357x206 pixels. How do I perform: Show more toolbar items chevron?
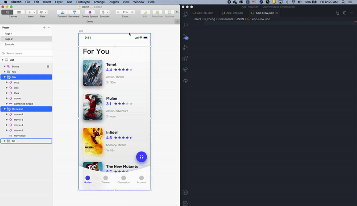tap(177, 12)
